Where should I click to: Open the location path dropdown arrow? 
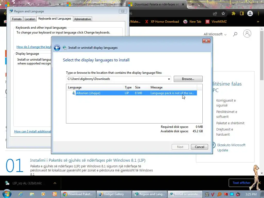coord(169,79)
